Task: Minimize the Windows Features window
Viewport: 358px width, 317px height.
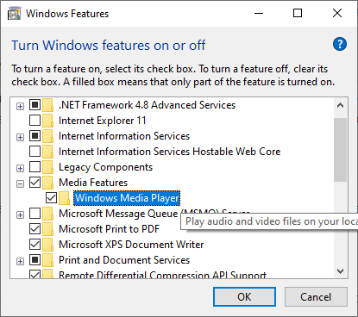Action: click(x=259, y=13)
